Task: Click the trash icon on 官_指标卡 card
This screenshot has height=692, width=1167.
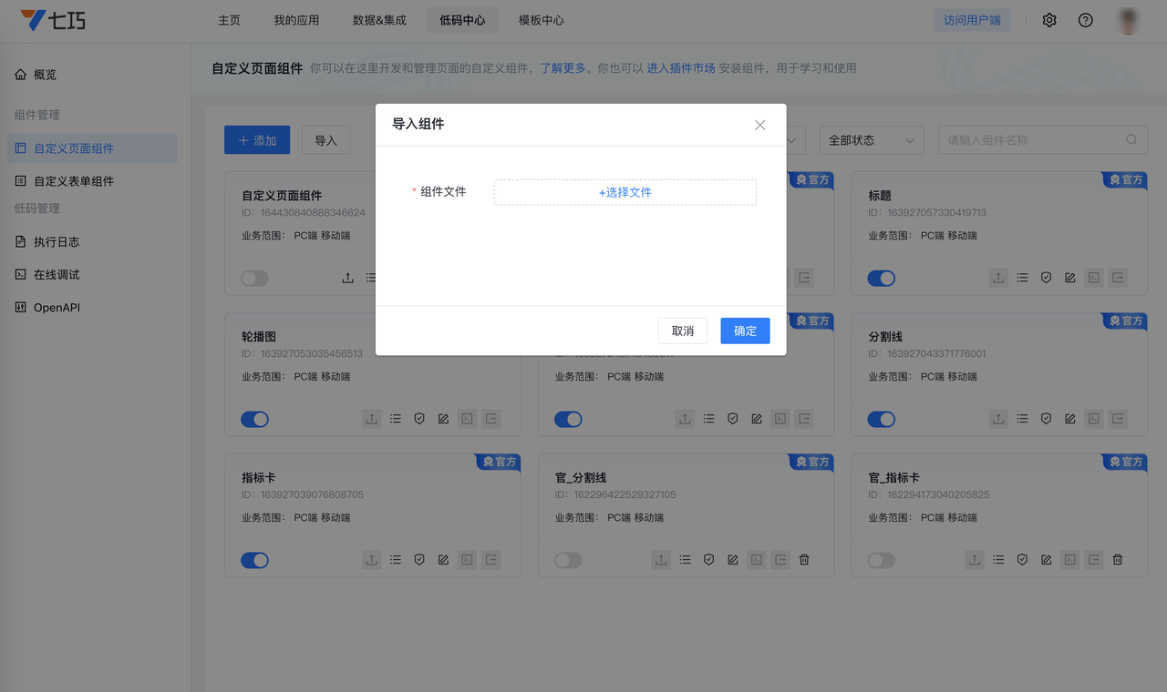Action: (x=1118, y=560)
